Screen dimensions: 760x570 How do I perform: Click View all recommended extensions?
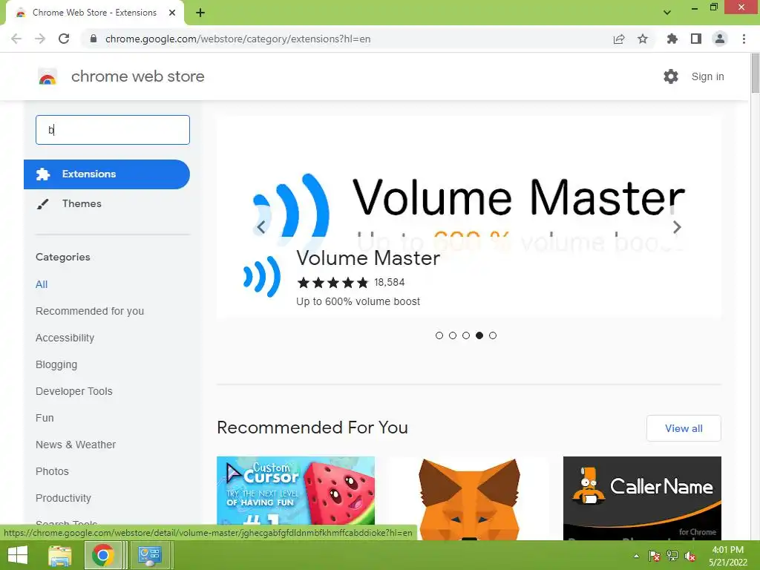pyautogui.click(x=684, y=428)
